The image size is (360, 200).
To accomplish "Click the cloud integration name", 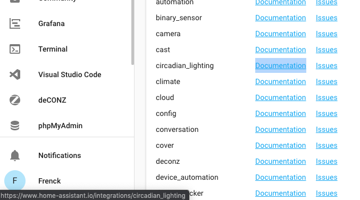I will click(x=165, y=97).
